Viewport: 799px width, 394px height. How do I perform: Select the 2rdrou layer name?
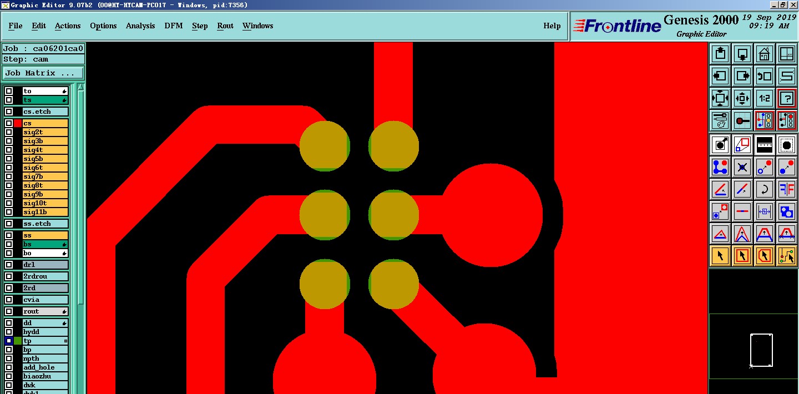[x=45, y=276]
